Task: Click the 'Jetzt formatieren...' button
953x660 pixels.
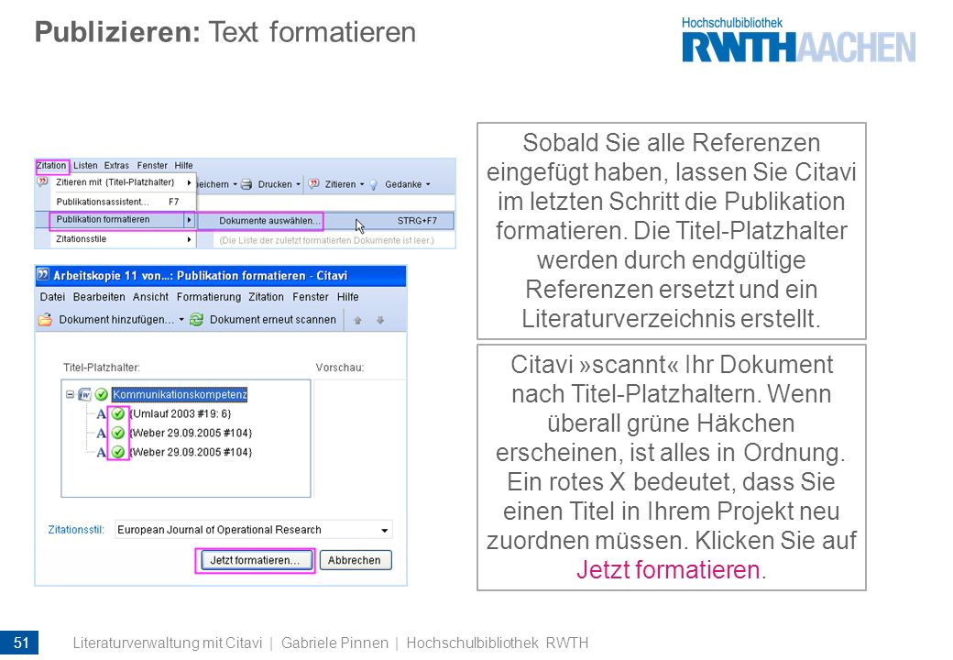Action: 256,560
